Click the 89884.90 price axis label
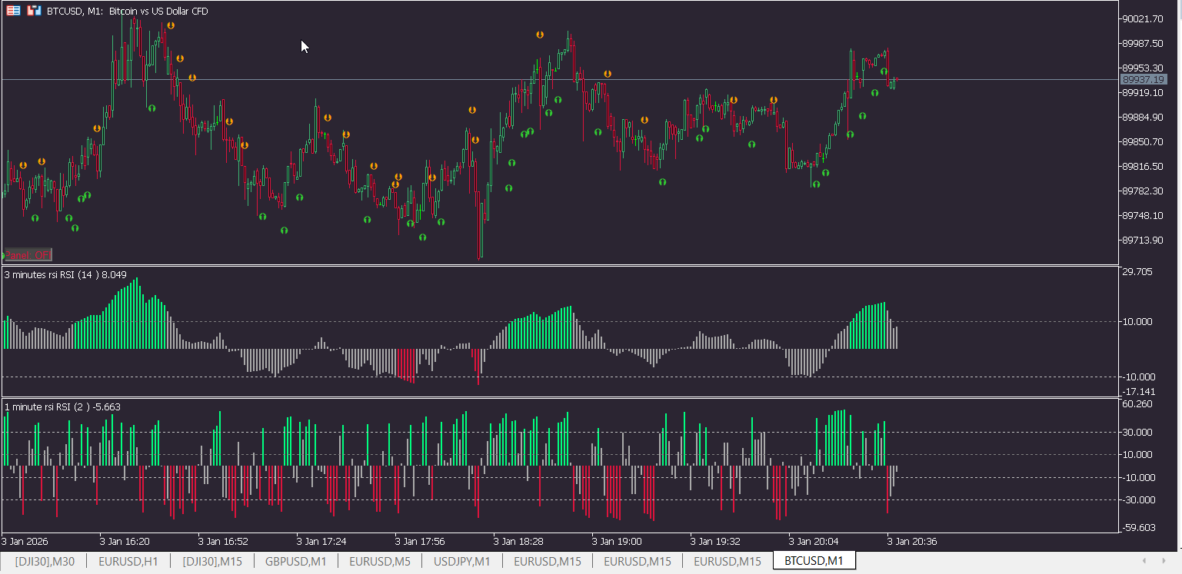Screen dimensions: 1182x574 coord(1142,117)
